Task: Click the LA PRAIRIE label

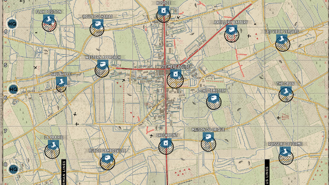Action: (x=54, y=137)
